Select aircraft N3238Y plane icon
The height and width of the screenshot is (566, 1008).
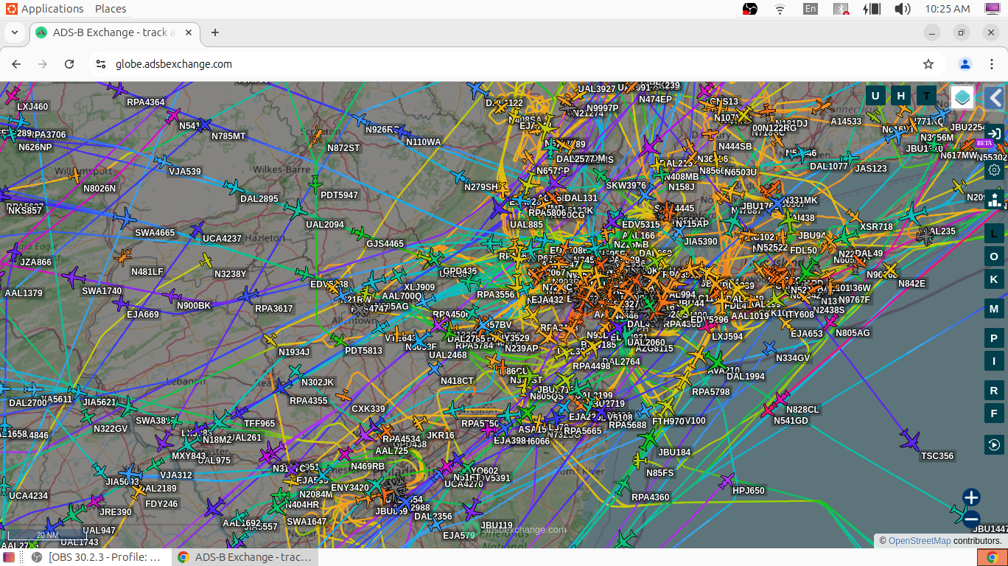coord(206,261)
